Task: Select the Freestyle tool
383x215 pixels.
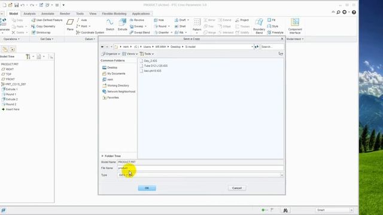Action: 275,32
